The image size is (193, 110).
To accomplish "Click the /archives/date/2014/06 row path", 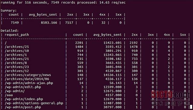I will [27, 79].
